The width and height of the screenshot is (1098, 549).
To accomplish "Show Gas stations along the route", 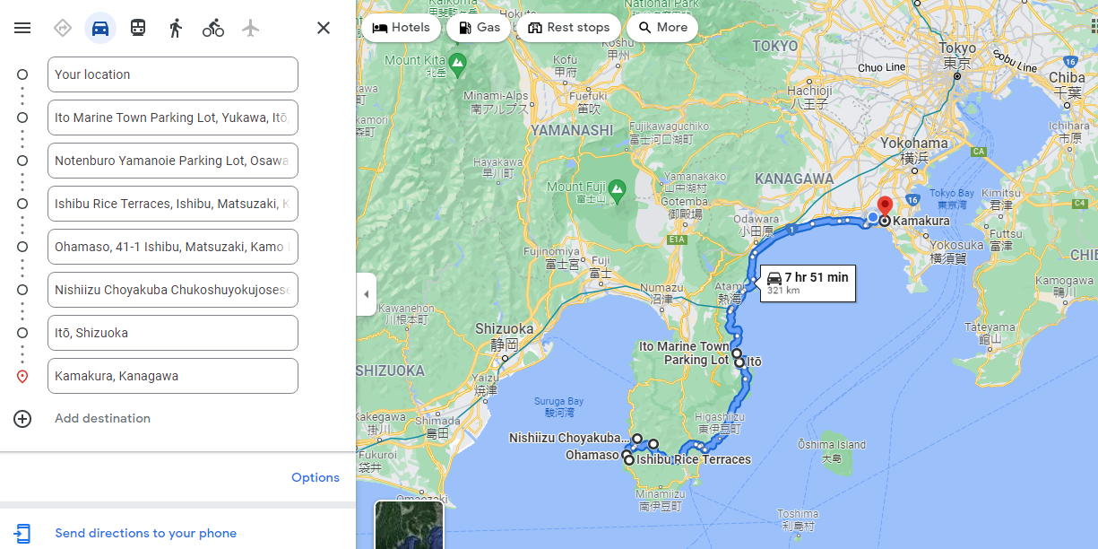I will (x=479, y=28).
